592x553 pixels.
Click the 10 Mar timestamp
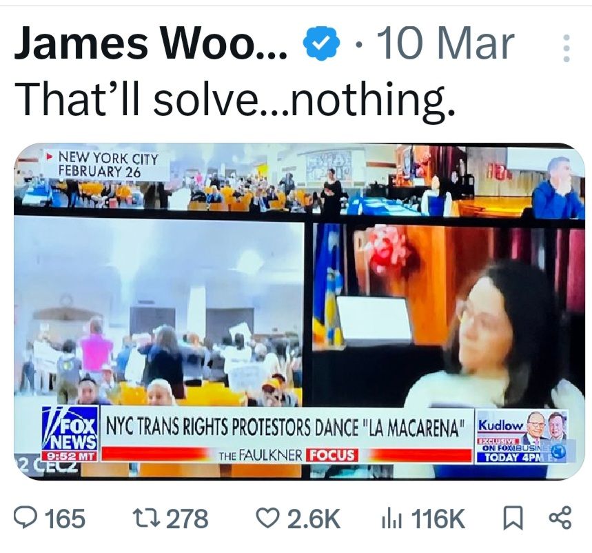tap(447, 44)
